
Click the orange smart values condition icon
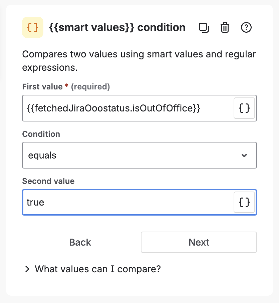pyautogui.click(x=32, y=27)
